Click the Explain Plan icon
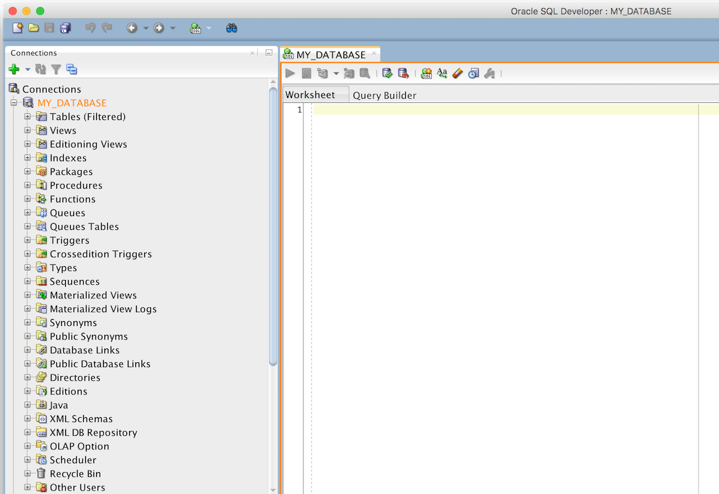Screen dimensions: 719x494 [x=323, y=73]
